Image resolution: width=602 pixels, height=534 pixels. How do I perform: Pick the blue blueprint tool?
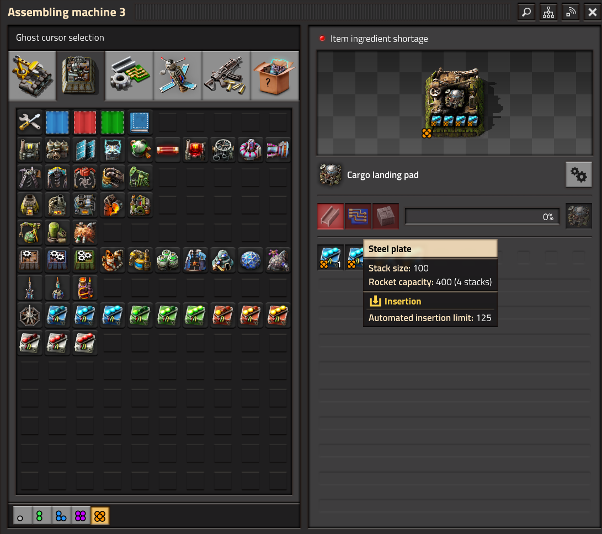tap(57, 122)
